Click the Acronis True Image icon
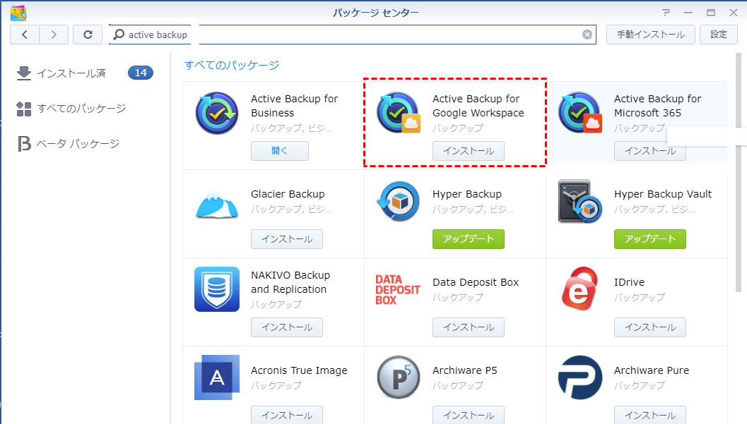Viewport: 747px width, 424px height. pyautogui.click(x=217, y=377)
